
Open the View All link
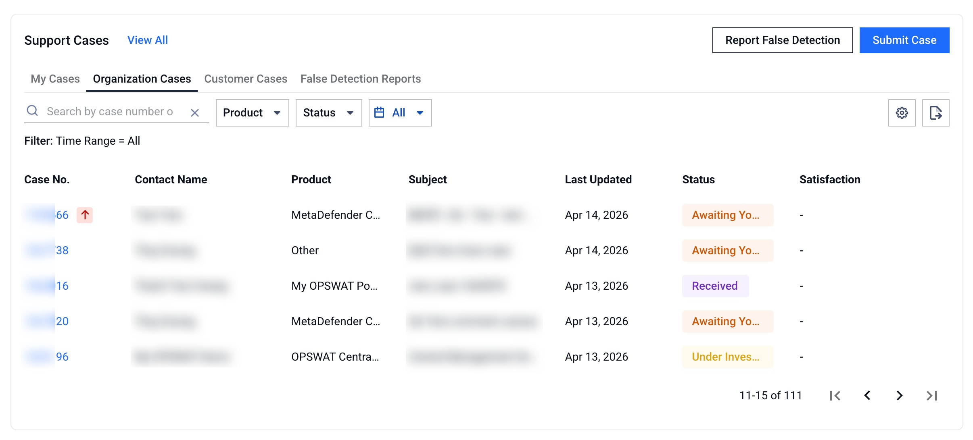click(148, 40)
